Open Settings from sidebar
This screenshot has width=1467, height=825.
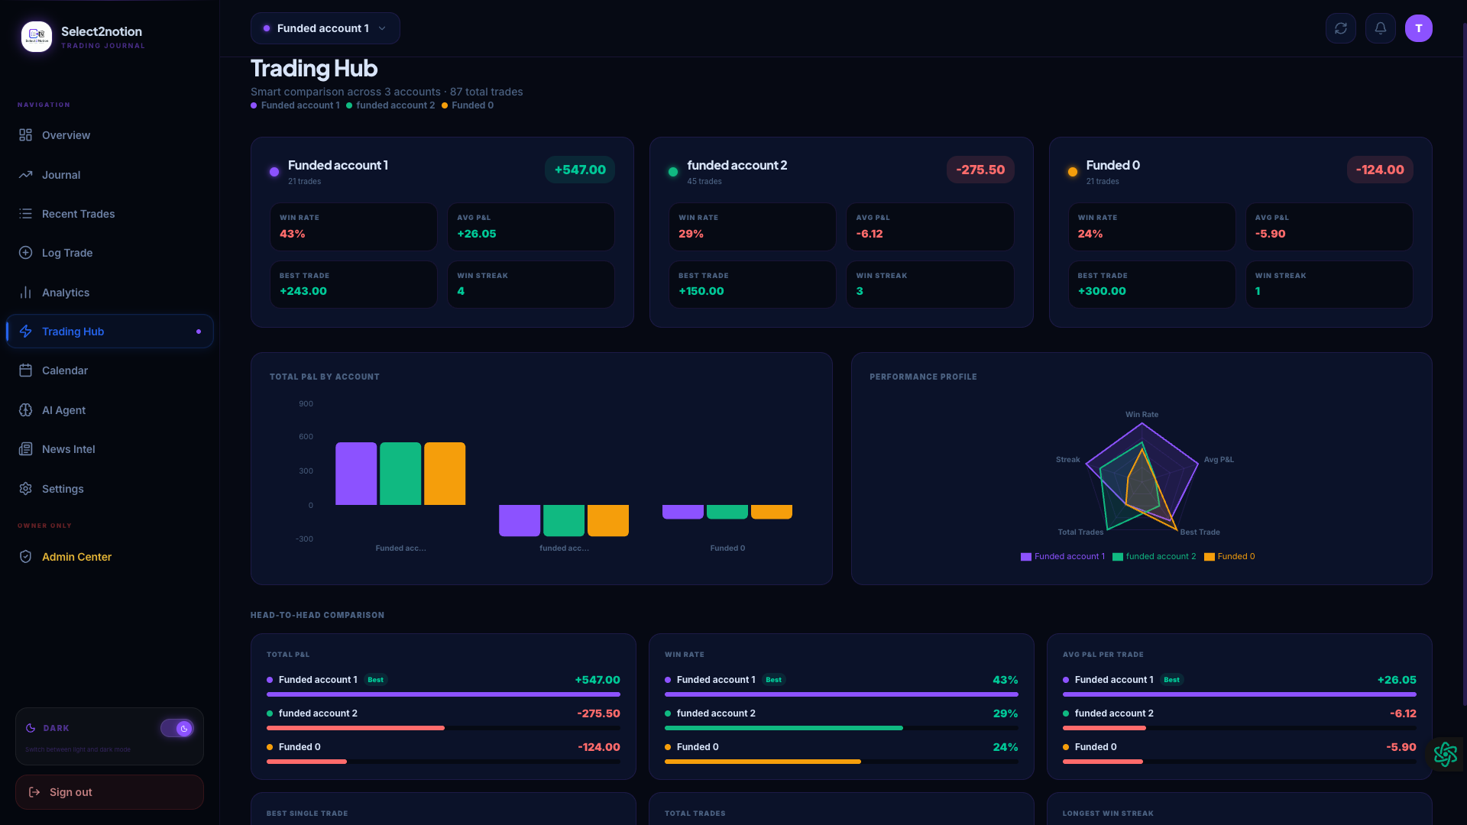point(109,489)
